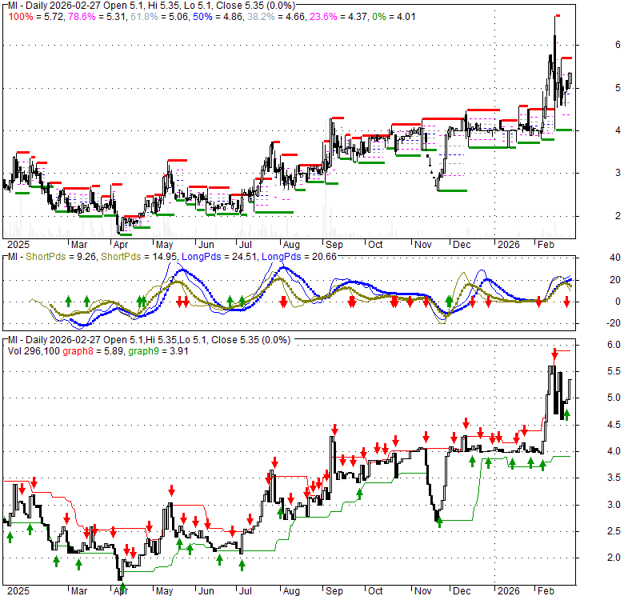Click the green buy arrow below November low, bottom chart
This screenshot has width=624, height=596.
pos(439,522)
